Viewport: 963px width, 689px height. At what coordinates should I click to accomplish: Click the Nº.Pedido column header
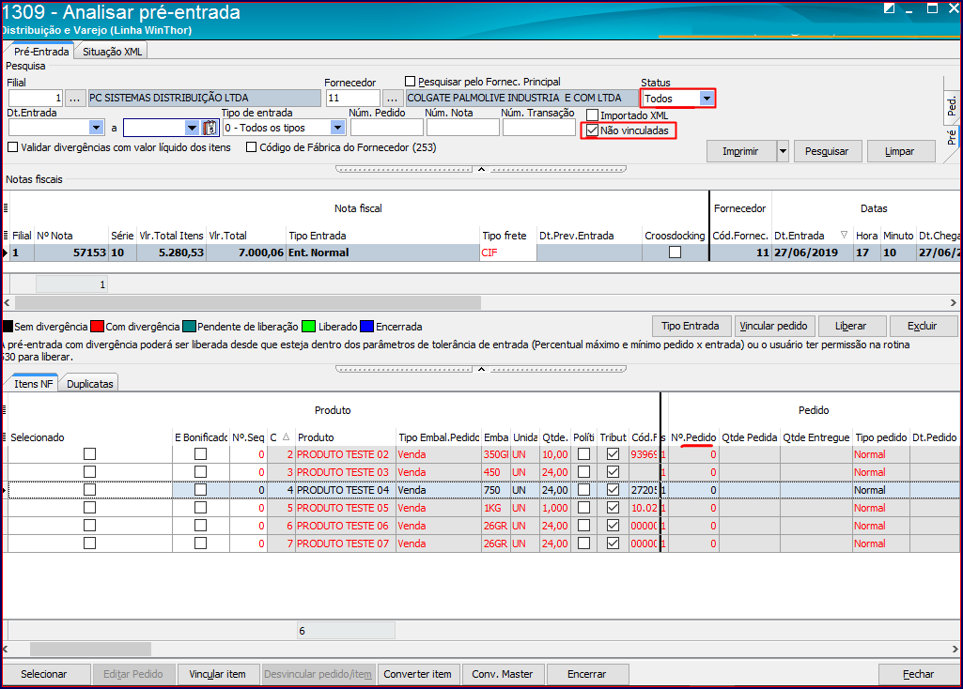(693, 437)
